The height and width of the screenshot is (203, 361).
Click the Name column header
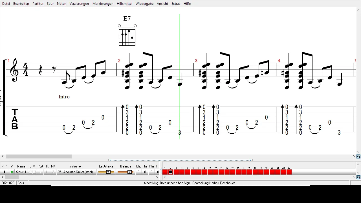[x=21, y=166]
